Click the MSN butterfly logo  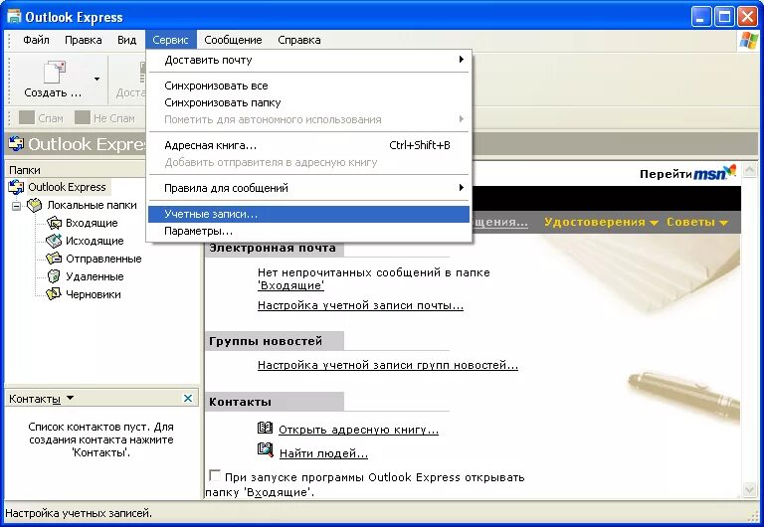pyautogui.click(x=729, y=171)
